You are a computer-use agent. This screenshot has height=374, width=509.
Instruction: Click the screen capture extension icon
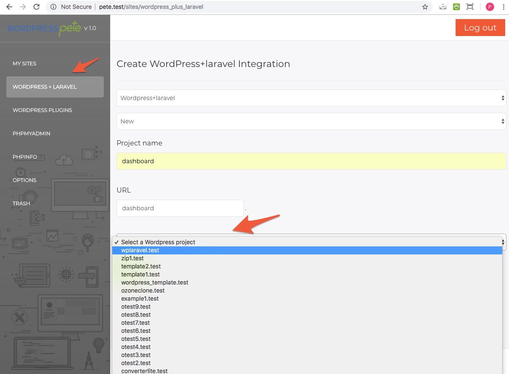(470, 7)
